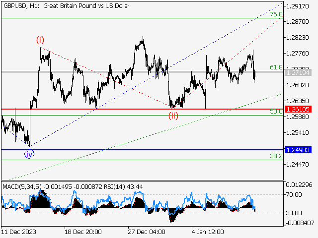Click the 70.00 RSI level label
Screen dimensions: 318x238
(294, 195)
